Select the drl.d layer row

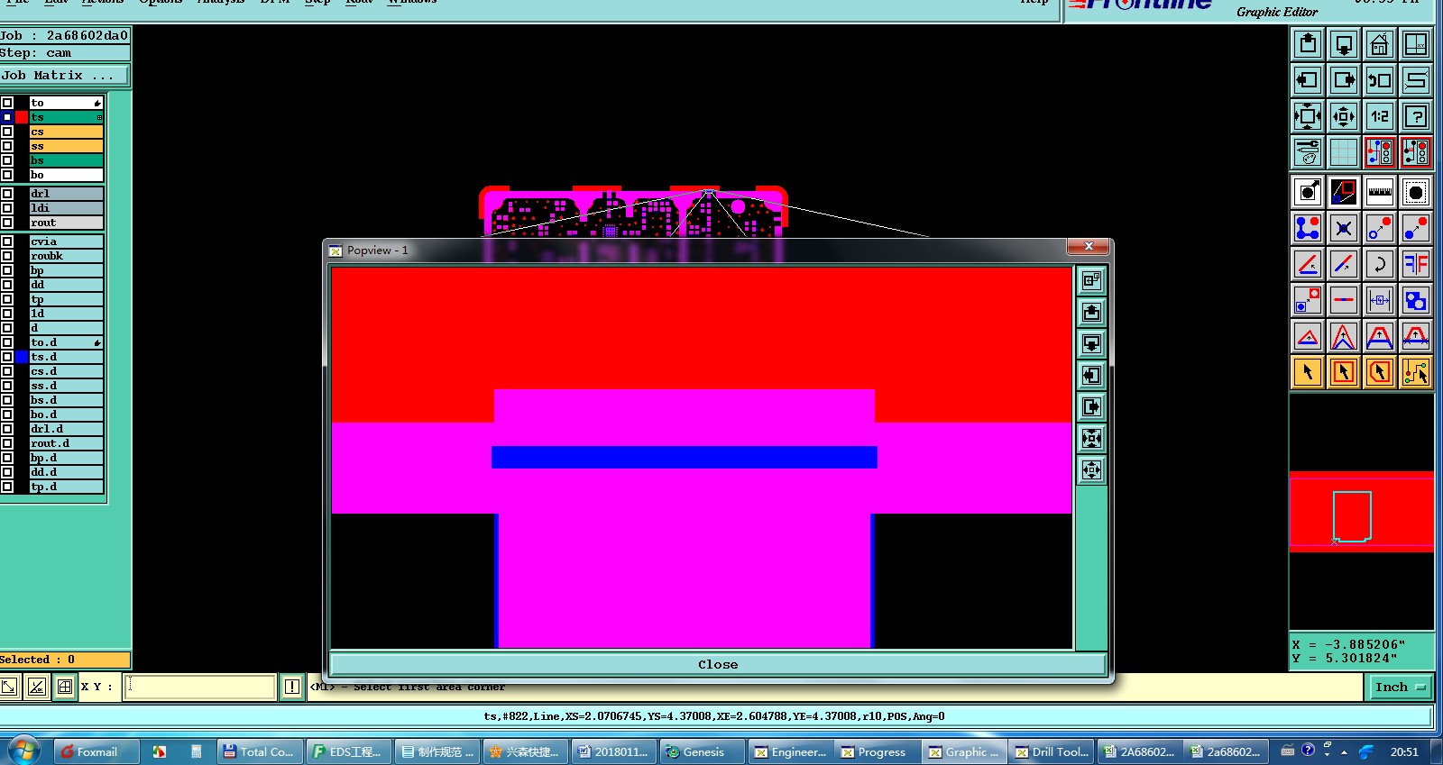pyautogui.click(x=67, y=429)
